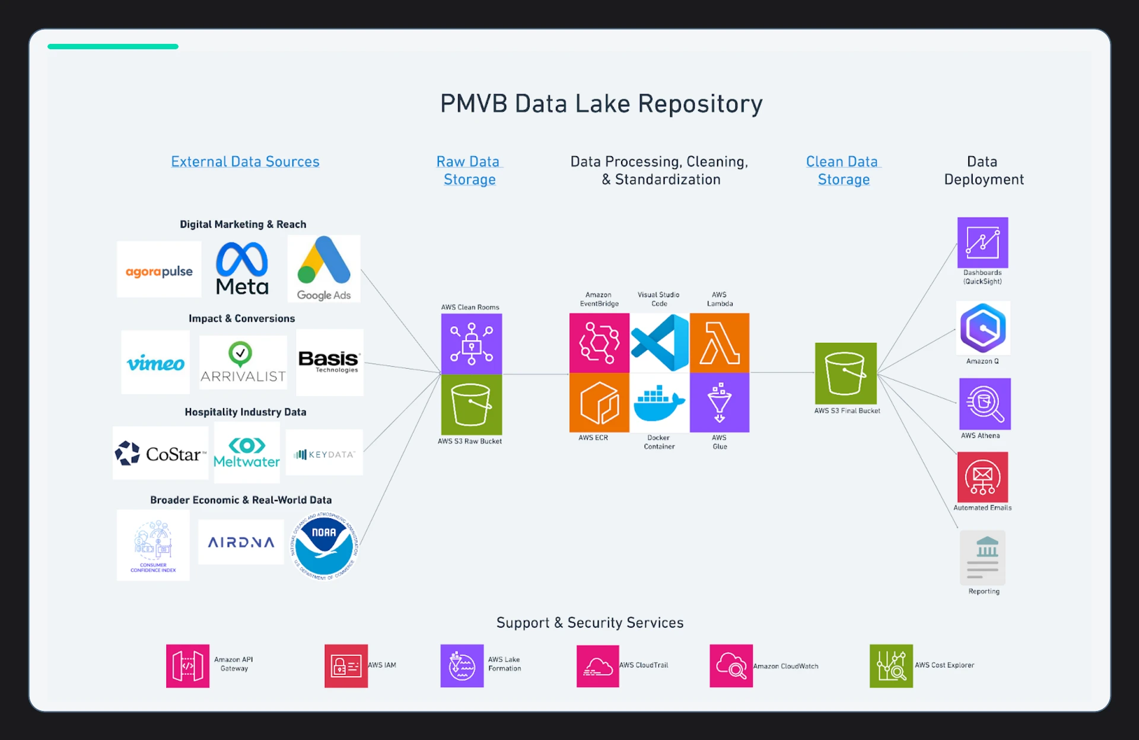Select the Consumer Confidence Index logo

[x=153, y=545]
